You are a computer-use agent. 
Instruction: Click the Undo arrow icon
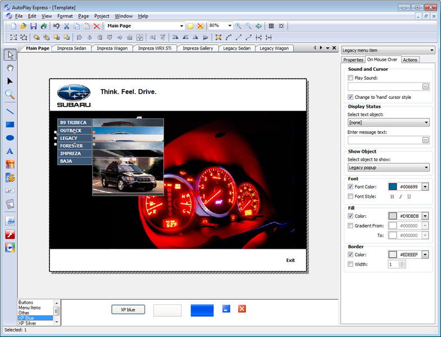pos(56,26)
